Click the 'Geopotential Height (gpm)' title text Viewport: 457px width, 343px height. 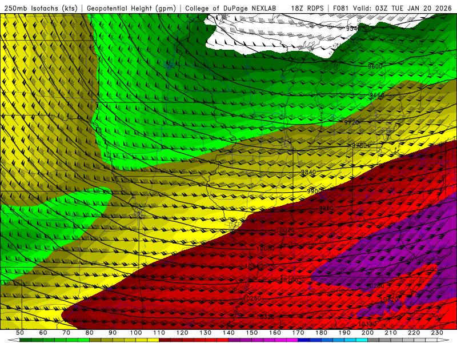pos(131,8)
